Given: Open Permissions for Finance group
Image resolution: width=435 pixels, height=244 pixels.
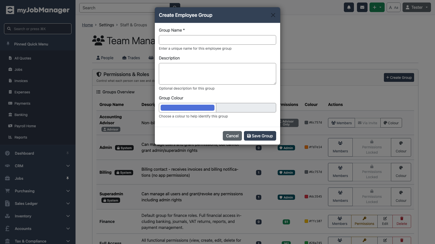Looking at the screenshot, I should (364, 221).
